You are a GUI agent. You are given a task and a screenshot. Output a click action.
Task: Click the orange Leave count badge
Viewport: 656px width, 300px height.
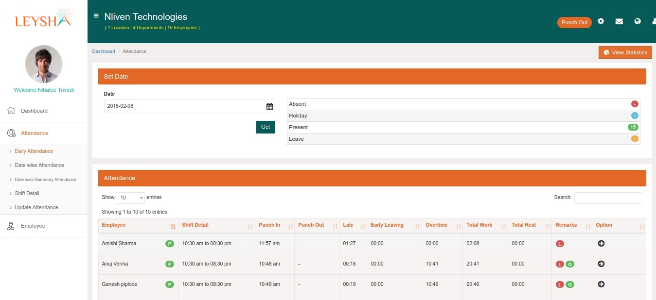click(x=635, y=139)
